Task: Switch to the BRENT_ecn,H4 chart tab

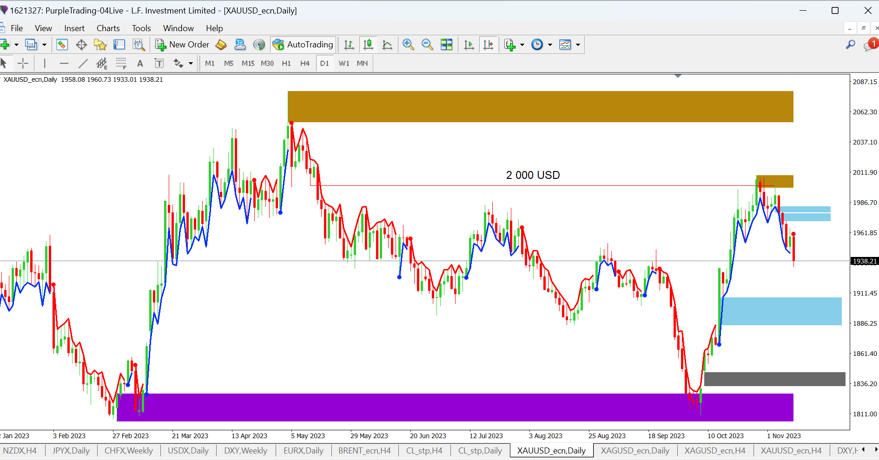Action: pyautogui.click(x=364, y=451)
